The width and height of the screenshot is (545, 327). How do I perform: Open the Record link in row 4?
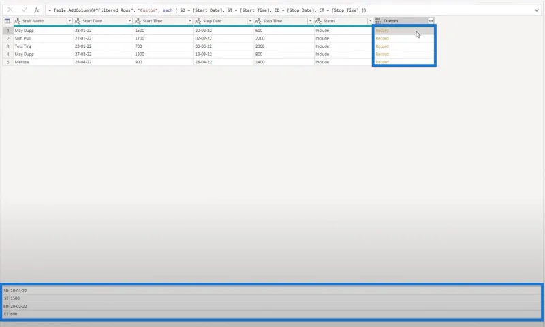pyautogui.click(x=382, y=54)
